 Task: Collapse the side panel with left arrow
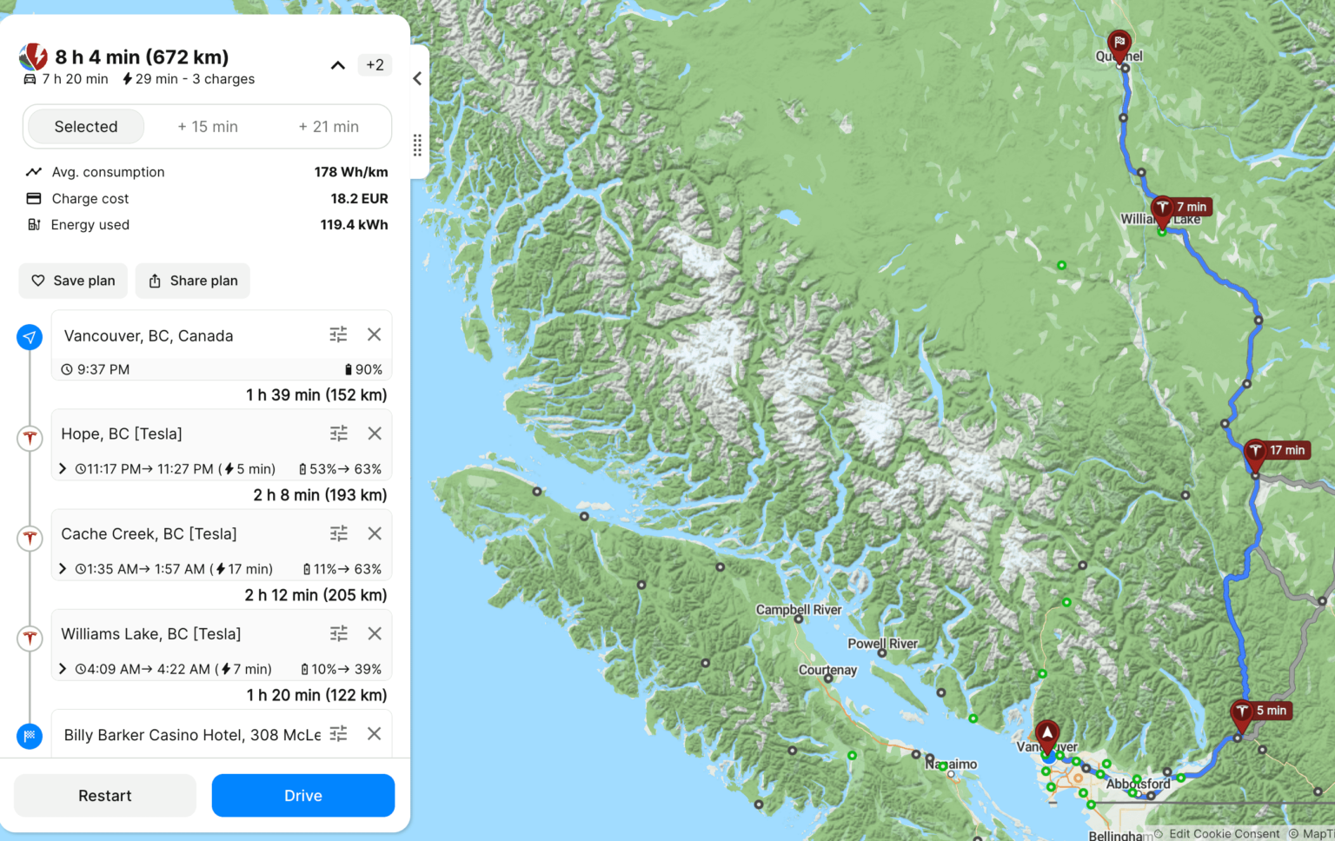[x=417, y=78]
